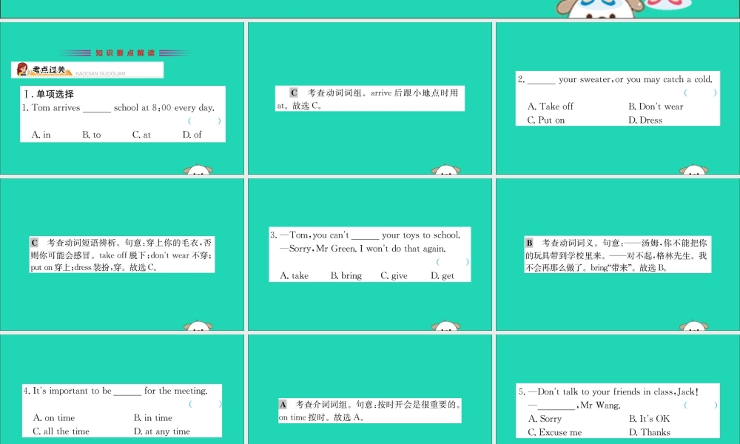This screenshot has height=444, width=740.
Task: Click question 1 sentence 'Tom arrives ___ school'
Action: click(118, 107)
